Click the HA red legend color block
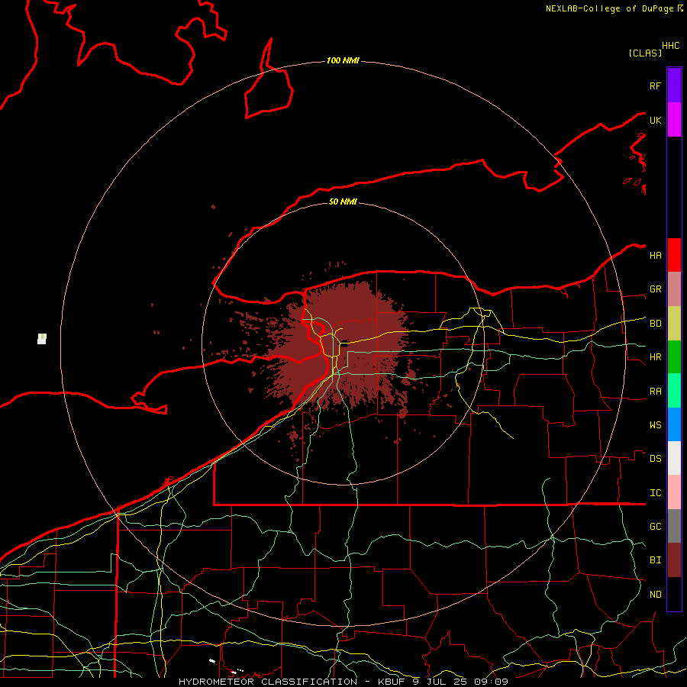687x687 pixels. pos(674,255)
